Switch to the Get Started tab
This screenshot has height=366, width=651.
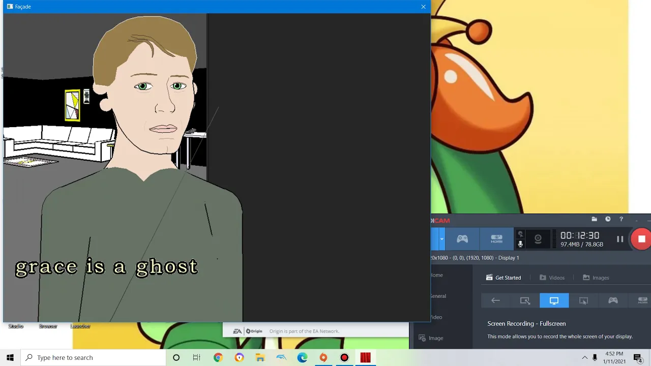(x=504, y=278)
